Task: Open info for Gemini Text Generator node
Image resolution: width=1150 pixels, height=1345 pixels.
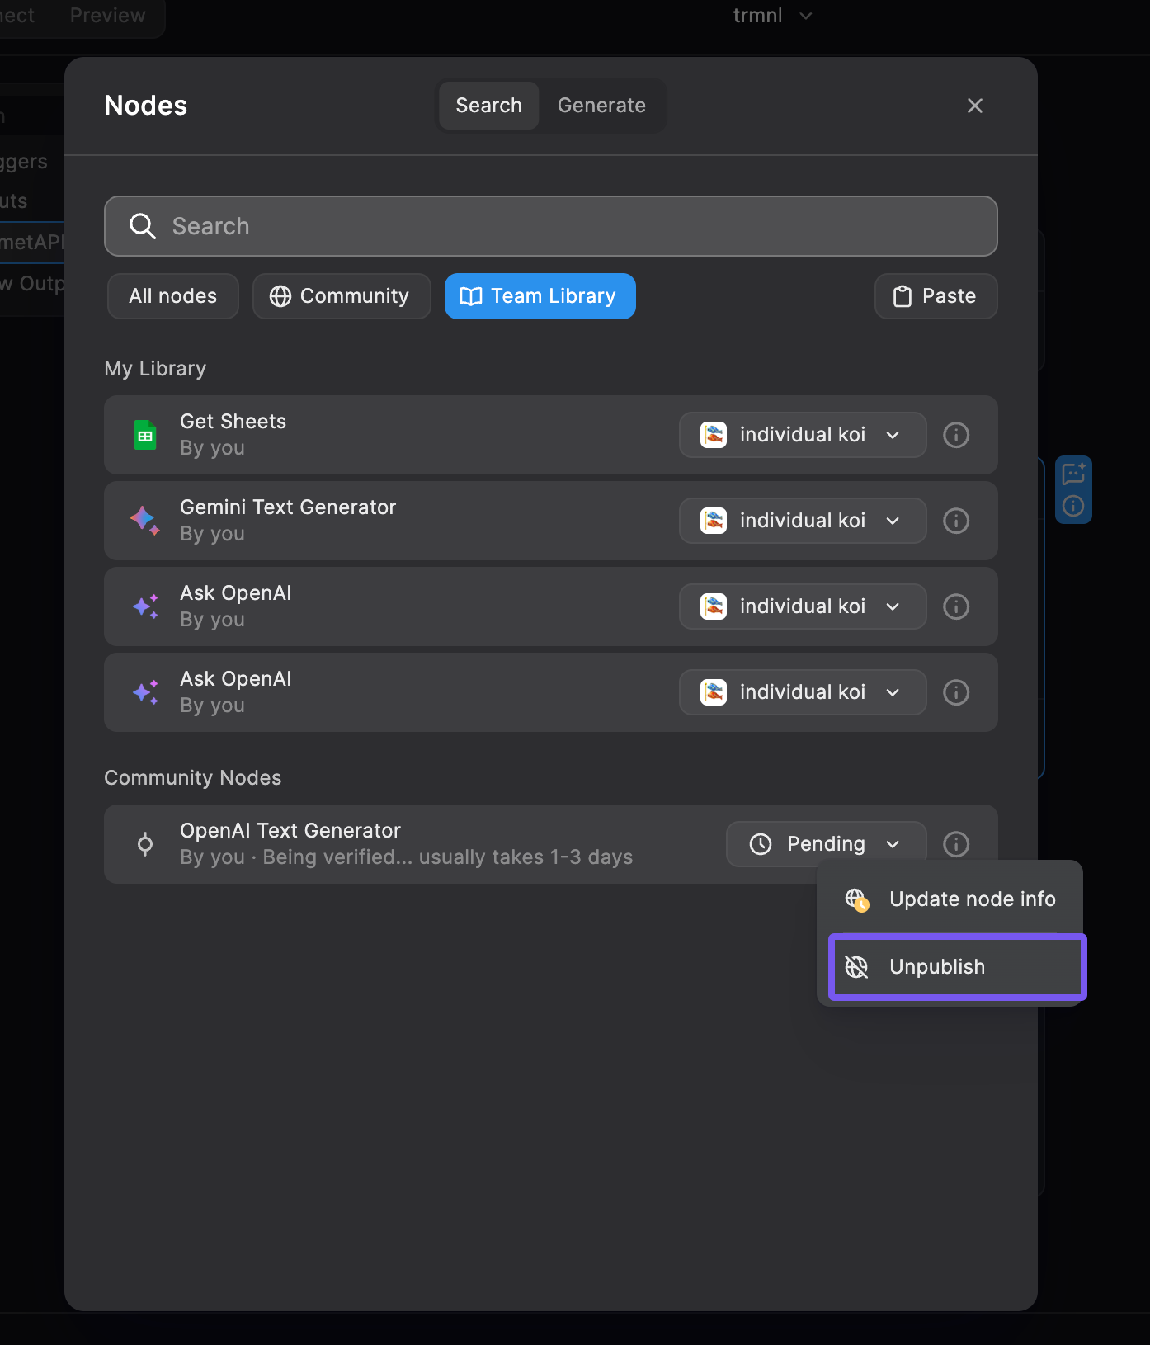Action: click(956, 521)
